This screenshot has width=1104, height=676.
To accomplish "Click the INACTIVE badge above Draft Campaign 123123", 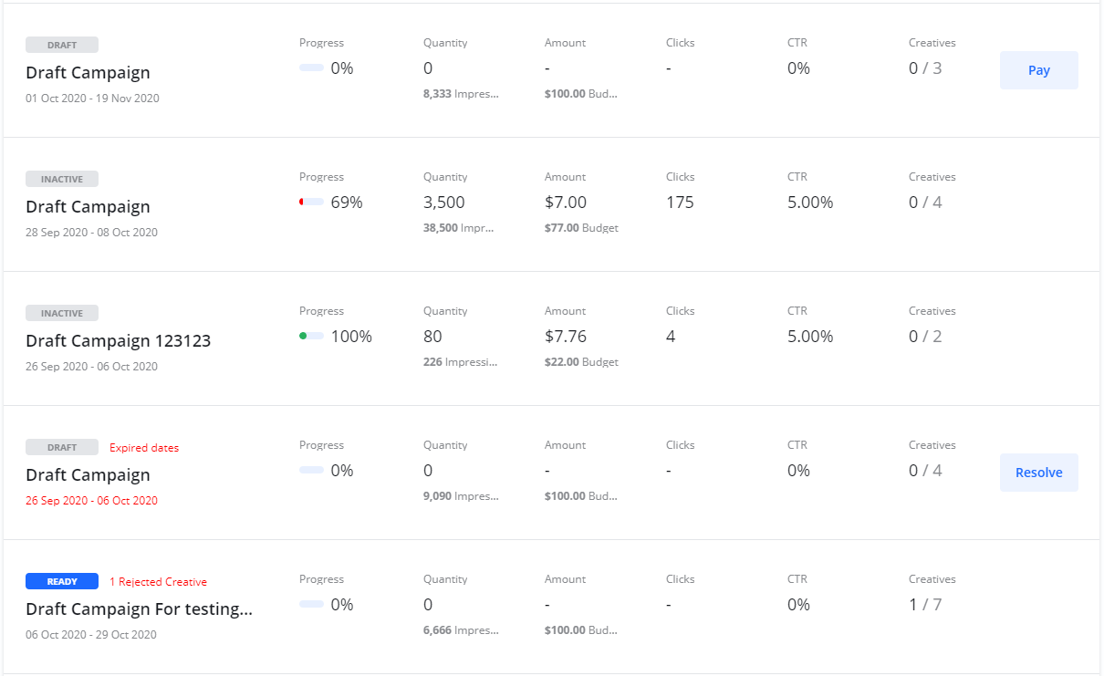I will [x=62, y=314].
